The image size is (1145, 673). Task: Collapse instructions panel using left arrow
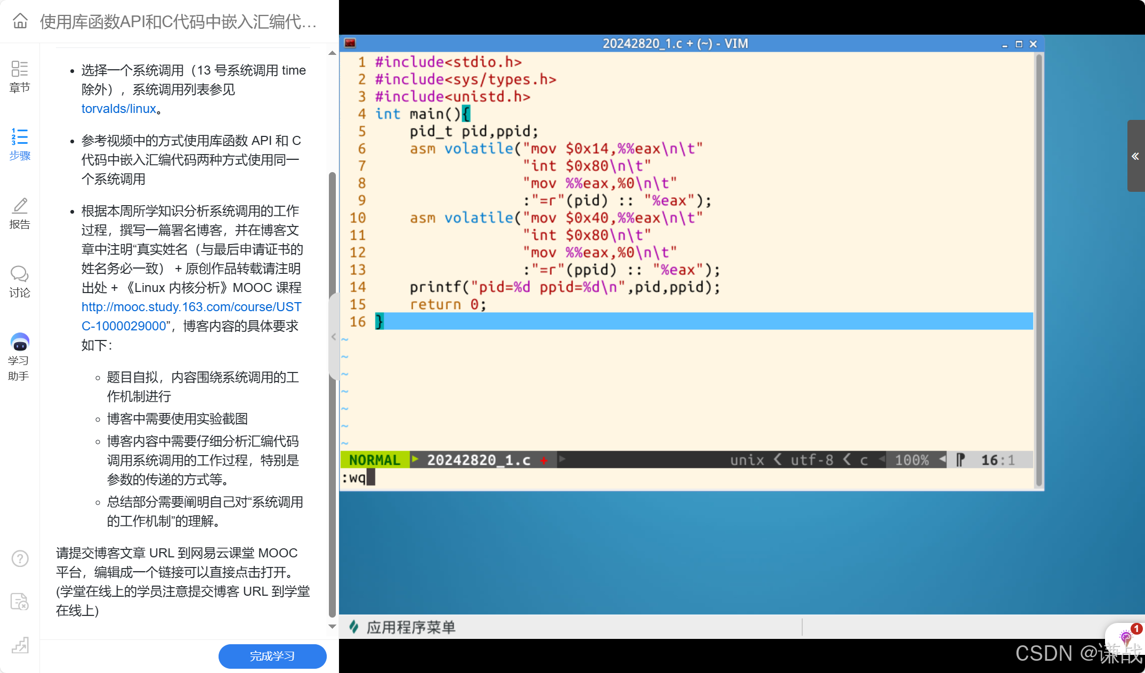334,336
